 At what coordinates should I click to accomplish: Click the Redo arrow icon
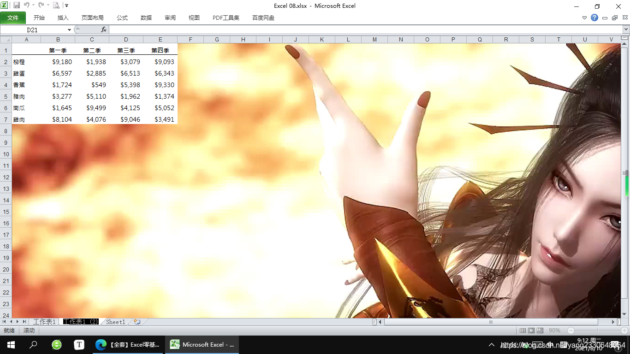click(41, 6)
